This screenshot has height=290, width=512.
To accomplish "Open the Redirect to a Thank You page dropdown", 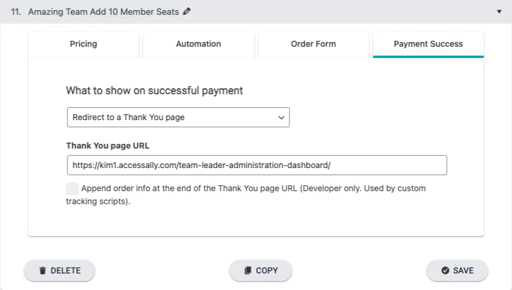I will 178,117.
